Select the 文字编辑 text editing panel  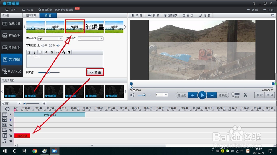point(11,60)
